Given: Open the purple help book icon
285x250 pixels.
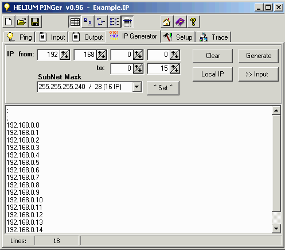Looking at the screenshot, I should coord(180,22).
